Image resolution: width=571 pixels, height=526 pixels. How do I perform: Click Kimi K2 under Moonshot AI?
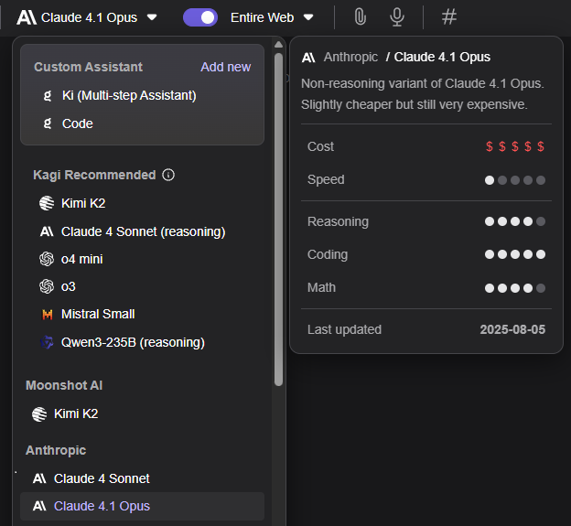click(76, 413)
